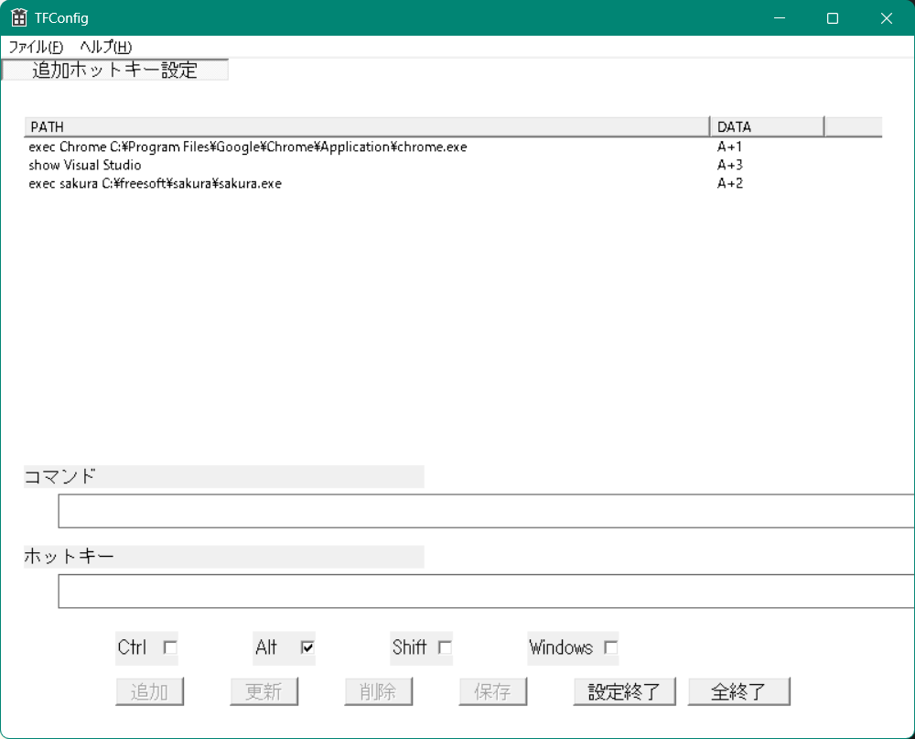Maximize the TFConfig window
The height and width of the screenshot is (739, 915).
[x=833, y=18]
